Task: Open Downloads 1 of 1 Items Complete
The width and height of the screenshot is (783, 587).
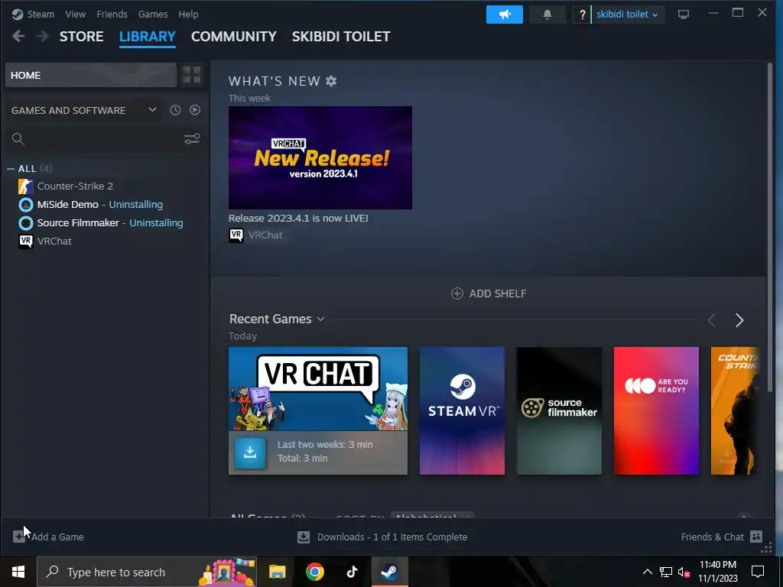Action: point(392,537)
